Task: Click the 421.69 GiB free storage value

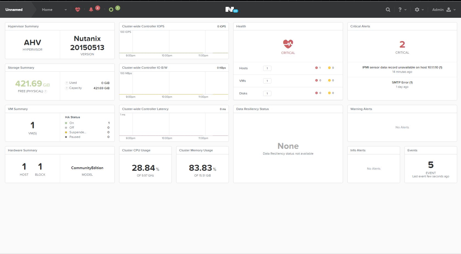Action: point(32,83)
